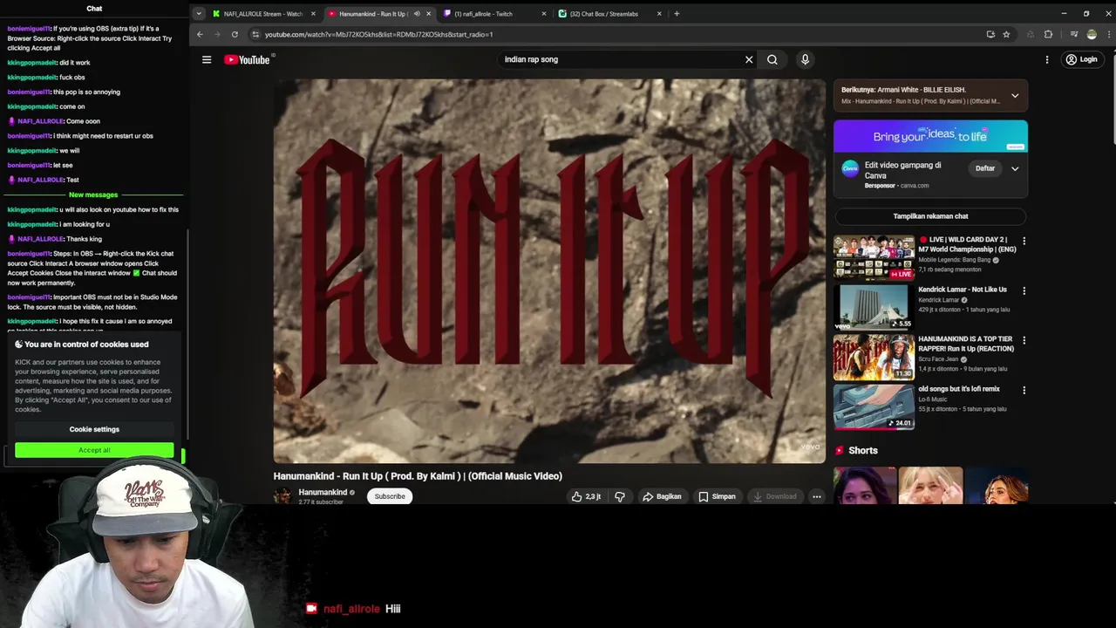Screen dimensions: 1116x628
Task: Open Kendrick Lamar - Not Like Us thumbnail
Action: [x=874, y=306]
